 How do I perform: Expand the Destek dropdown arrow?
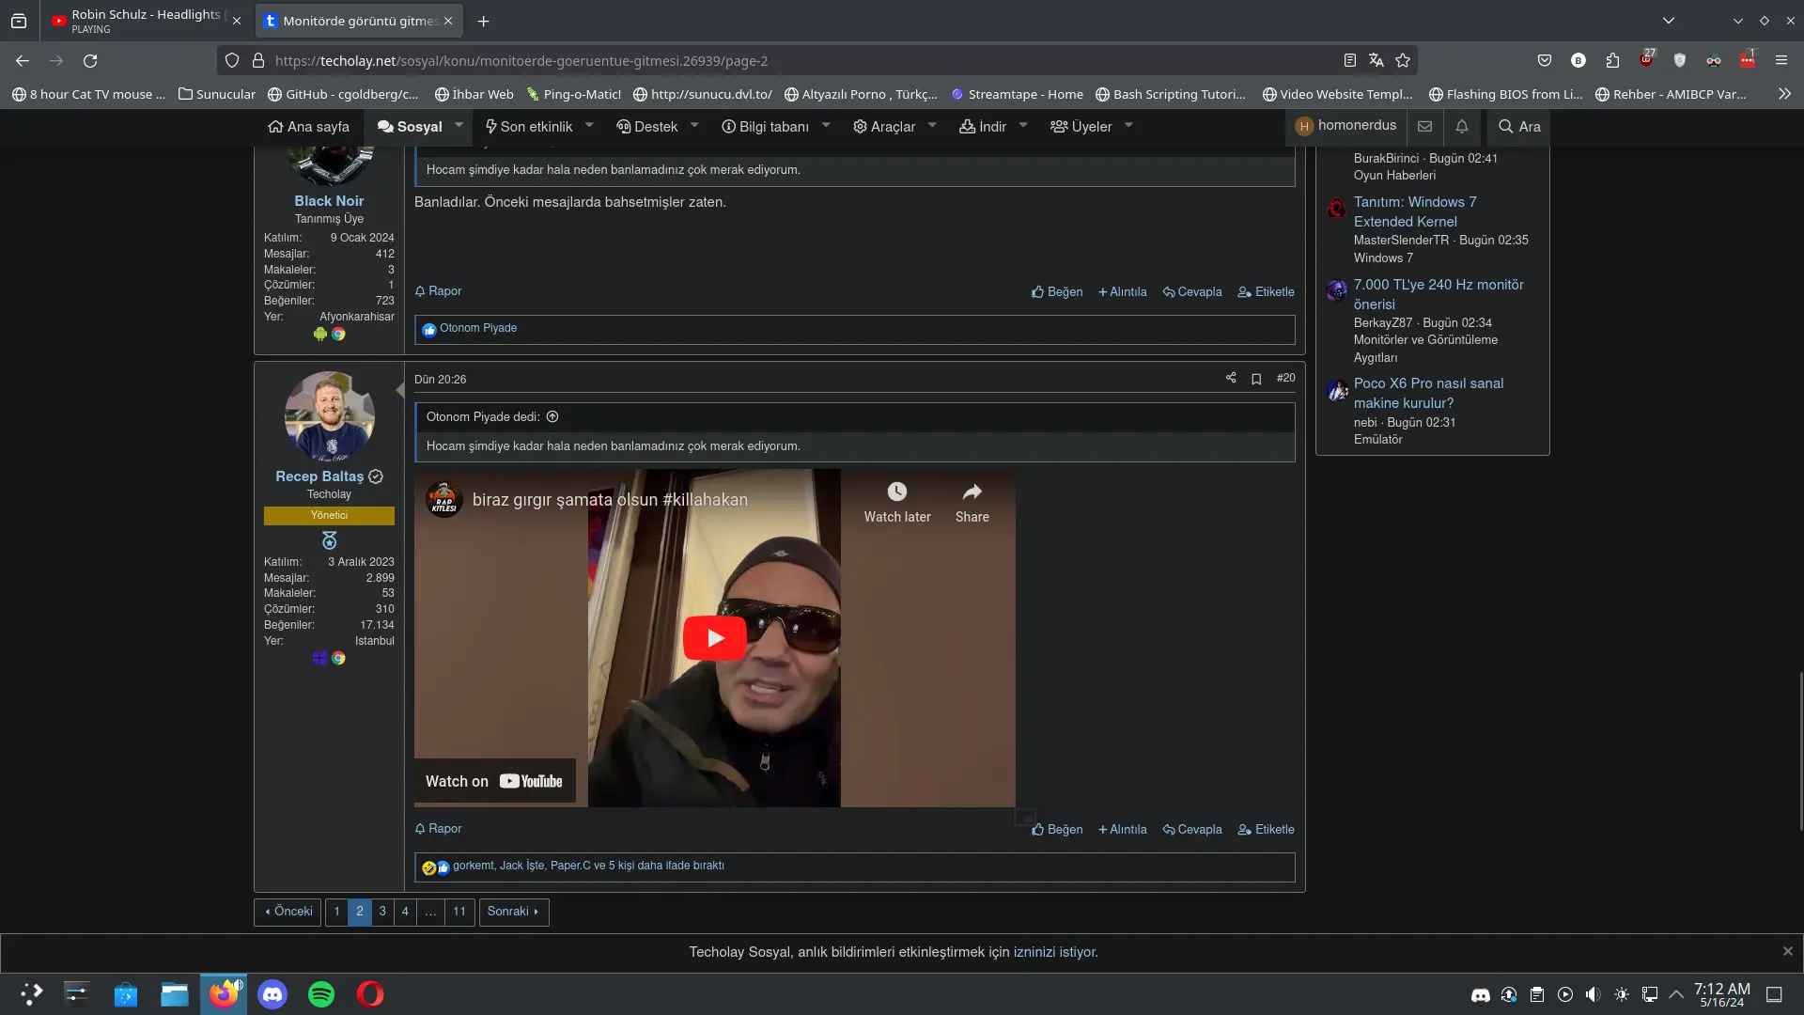(694, 125)
